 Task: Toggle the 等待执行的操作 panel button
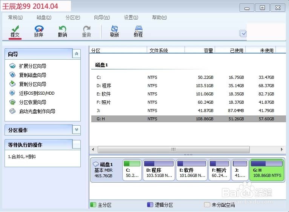77,144
